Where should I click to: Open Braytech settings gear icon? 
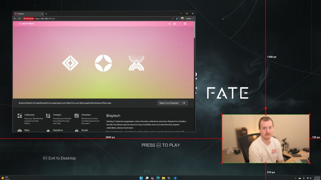tap(185, 24)
